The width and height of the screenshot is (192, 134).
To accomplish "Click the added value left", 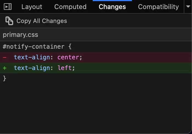I will 65,68.
